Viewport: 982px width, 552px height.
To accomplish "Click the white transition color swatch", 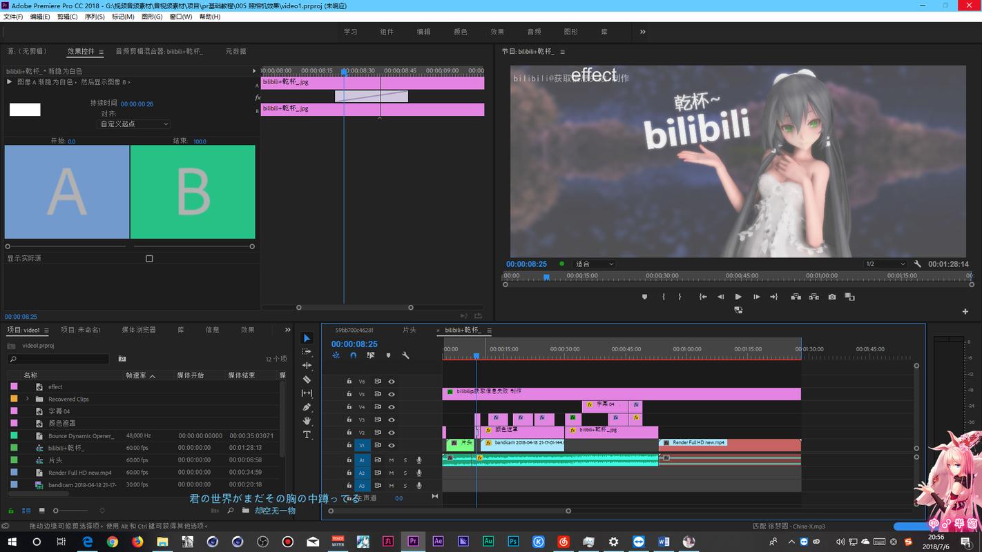I will click(x=25, y=110).
